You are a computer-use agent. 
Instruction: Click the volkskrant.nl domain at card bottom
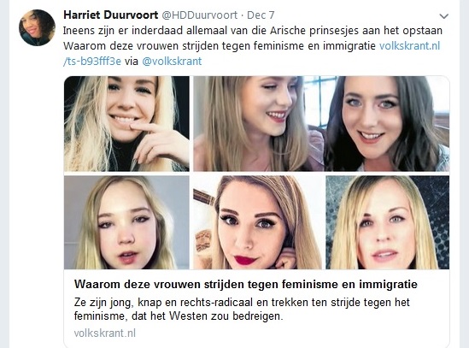105,333
